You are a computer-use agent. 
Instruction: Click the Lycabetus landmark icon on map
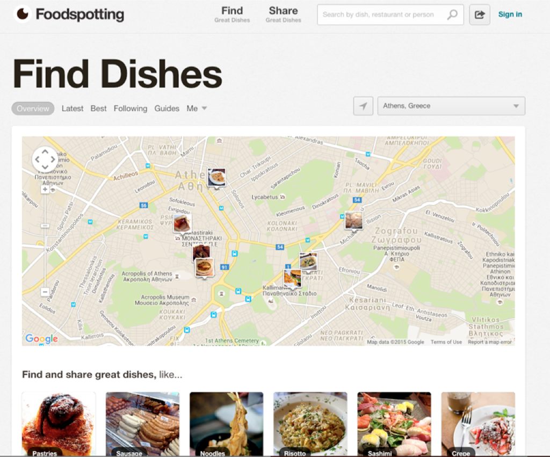click(283, 197)
